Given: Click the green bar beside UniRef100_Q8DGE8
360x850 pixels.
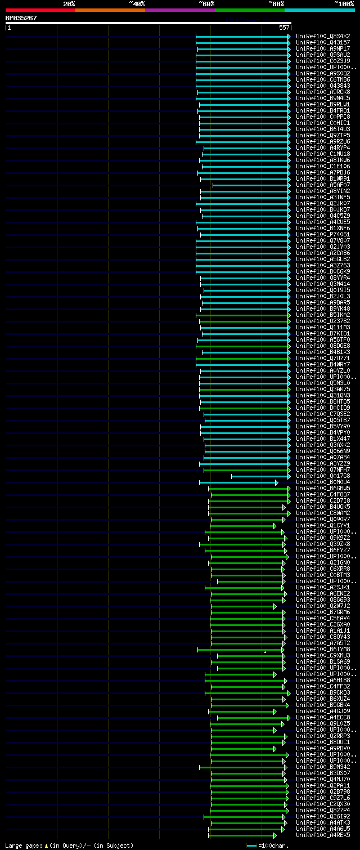Looking at the screenshot, I should pos(244,346).
